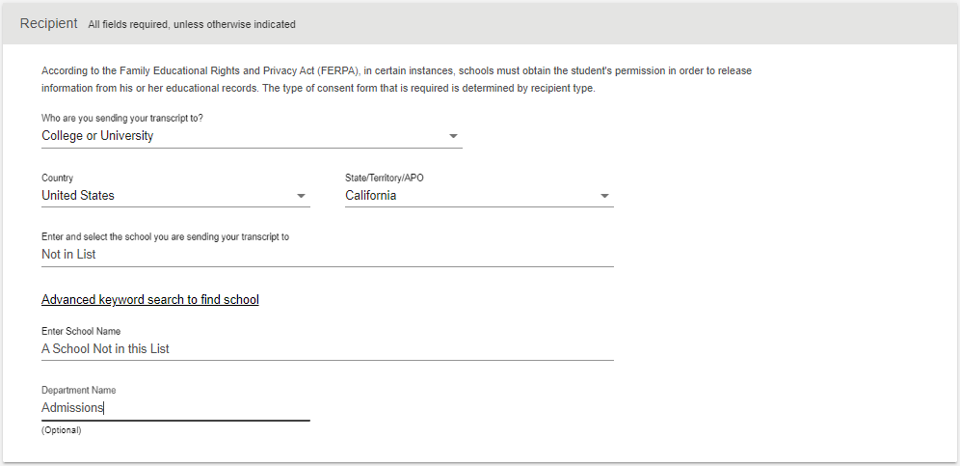This screenshot has width=960, height=466.
Task: Click the 'A School Not in this List' field
Action: click(328, 348)
